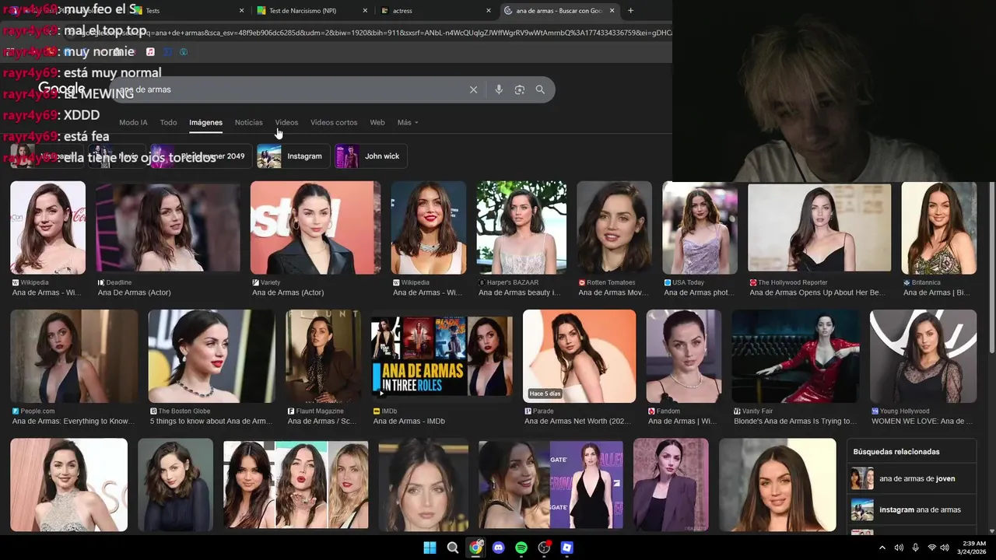This screenshot has height=560, width=996.
Task: Switch to Todo results
Action: click(168, 123)
